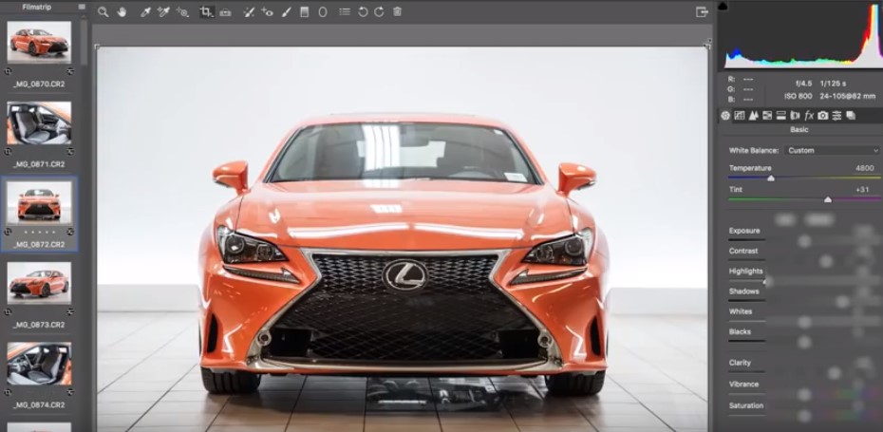Select the Straighten tool

tap(225, 11)
